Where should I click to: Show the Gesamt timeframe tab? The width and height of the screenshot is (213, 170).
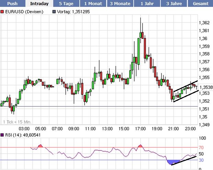pos(201,3)
